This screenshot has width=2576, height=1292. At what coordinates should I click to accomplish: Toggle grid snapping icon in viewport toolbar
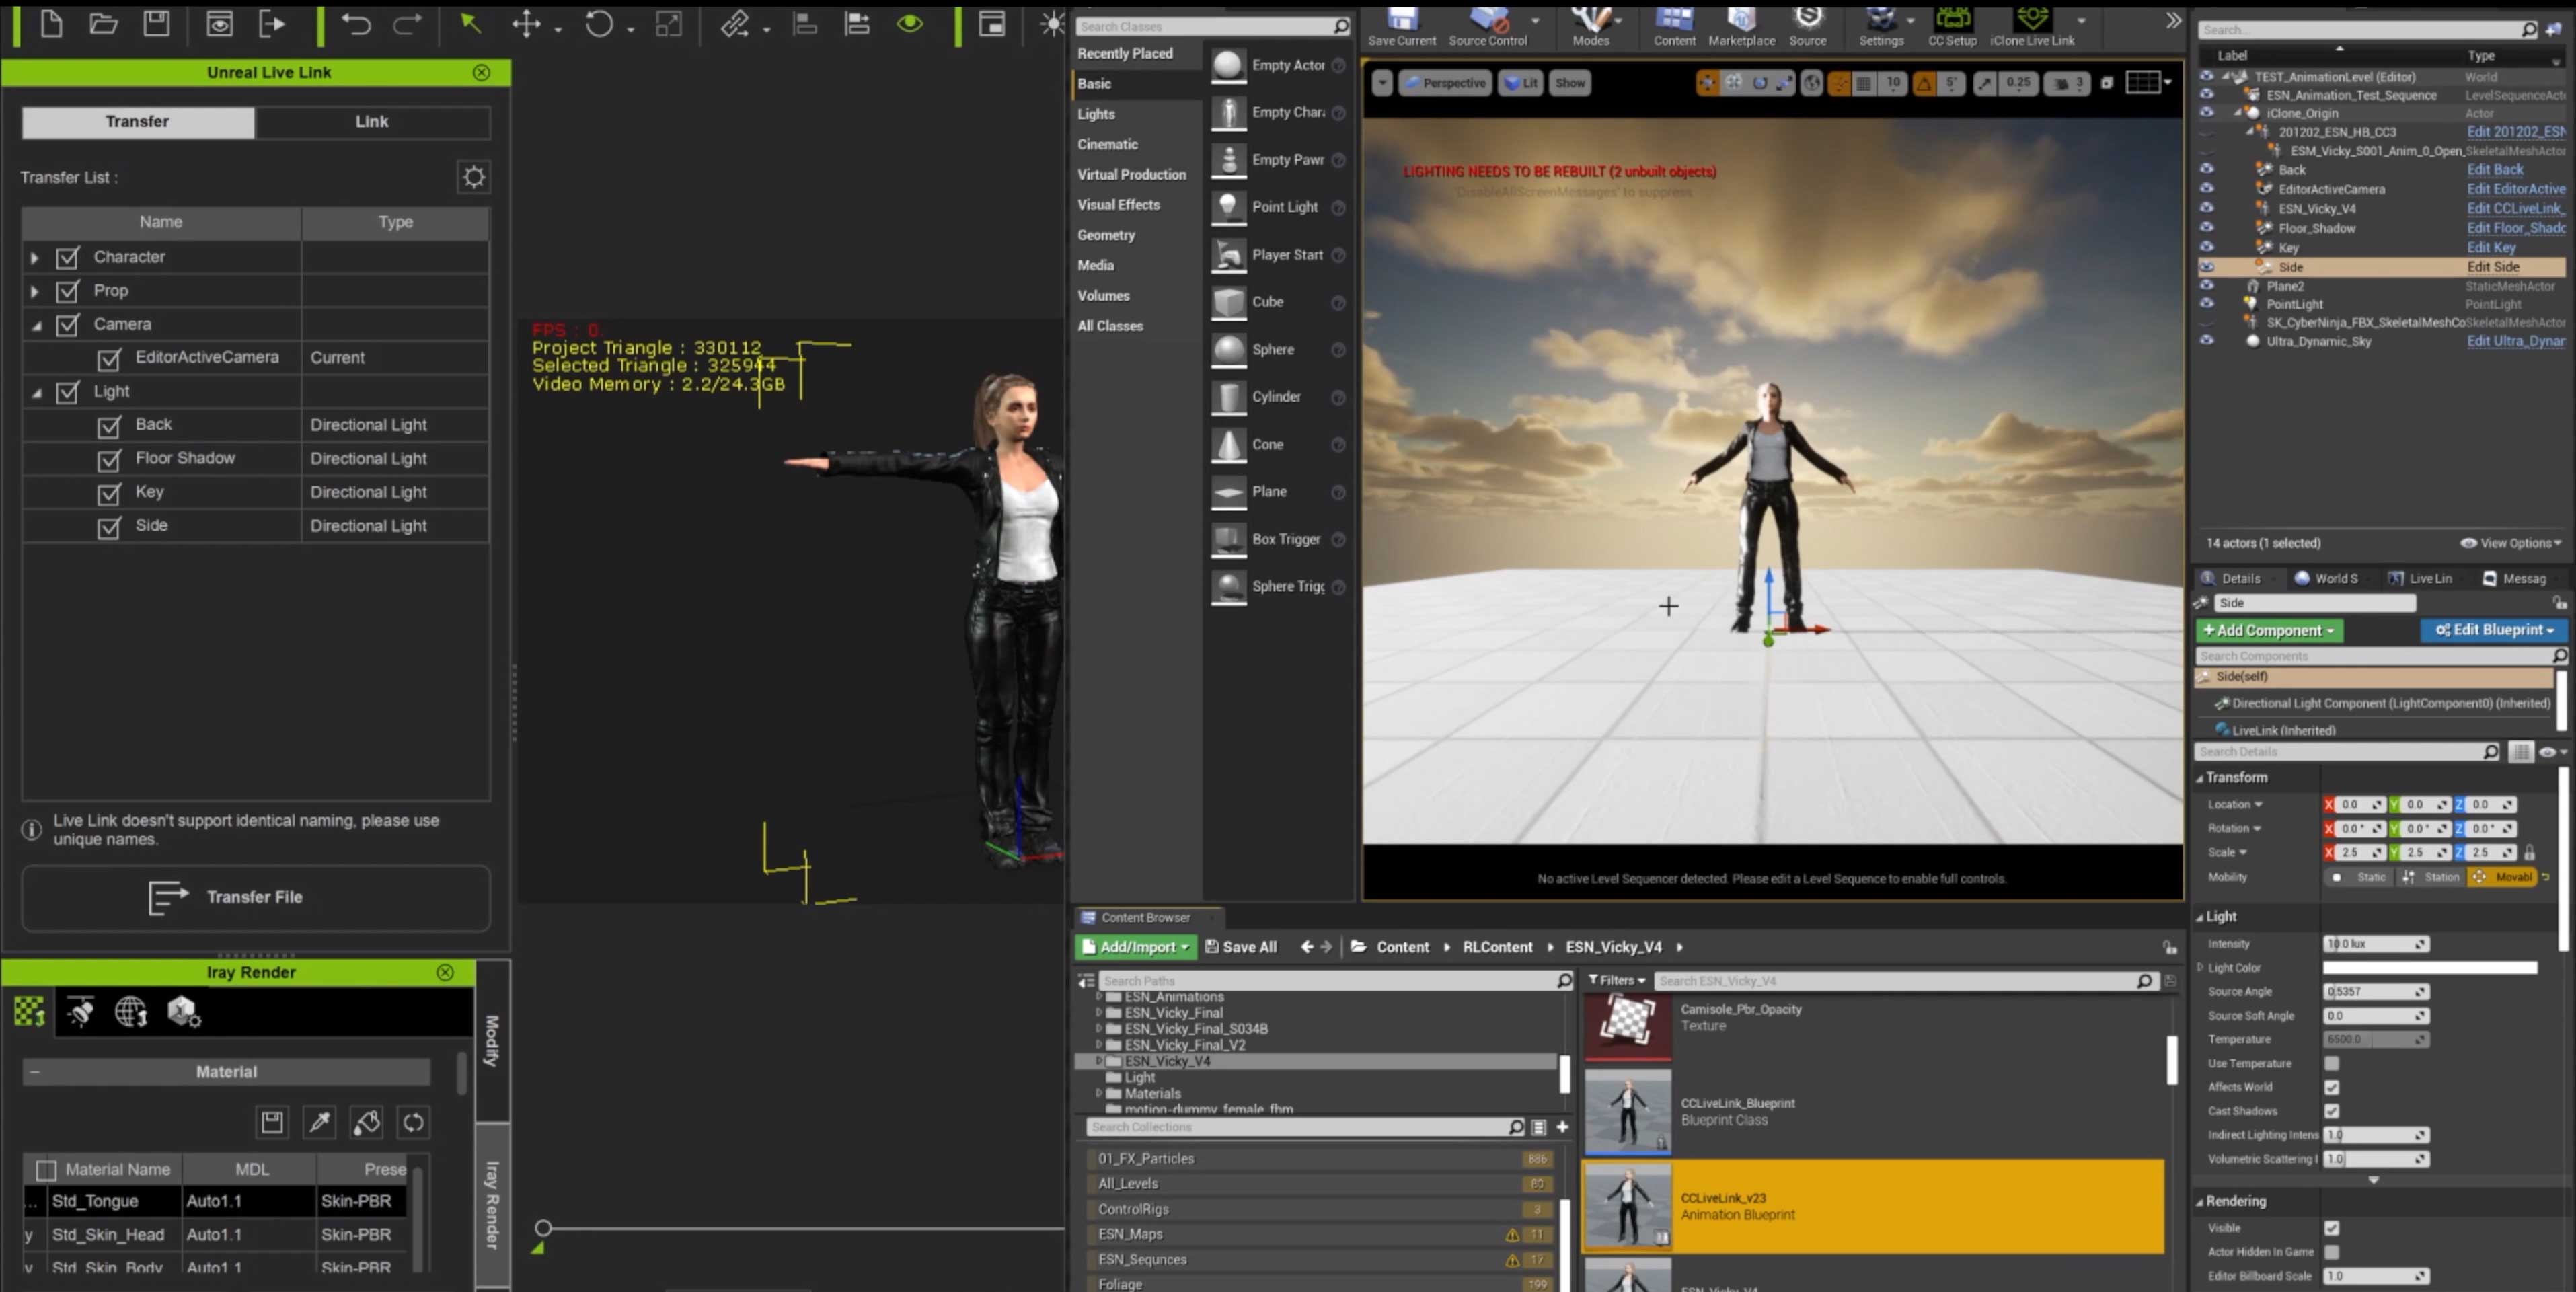(x=1863, y=83)
